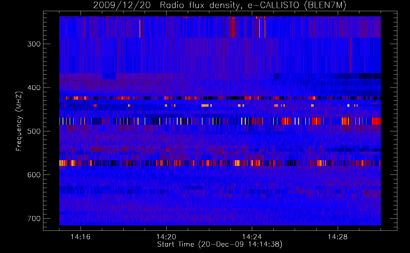Click the 400 frequency tick label
Screen dimensions: 410x253
point(34,88)
